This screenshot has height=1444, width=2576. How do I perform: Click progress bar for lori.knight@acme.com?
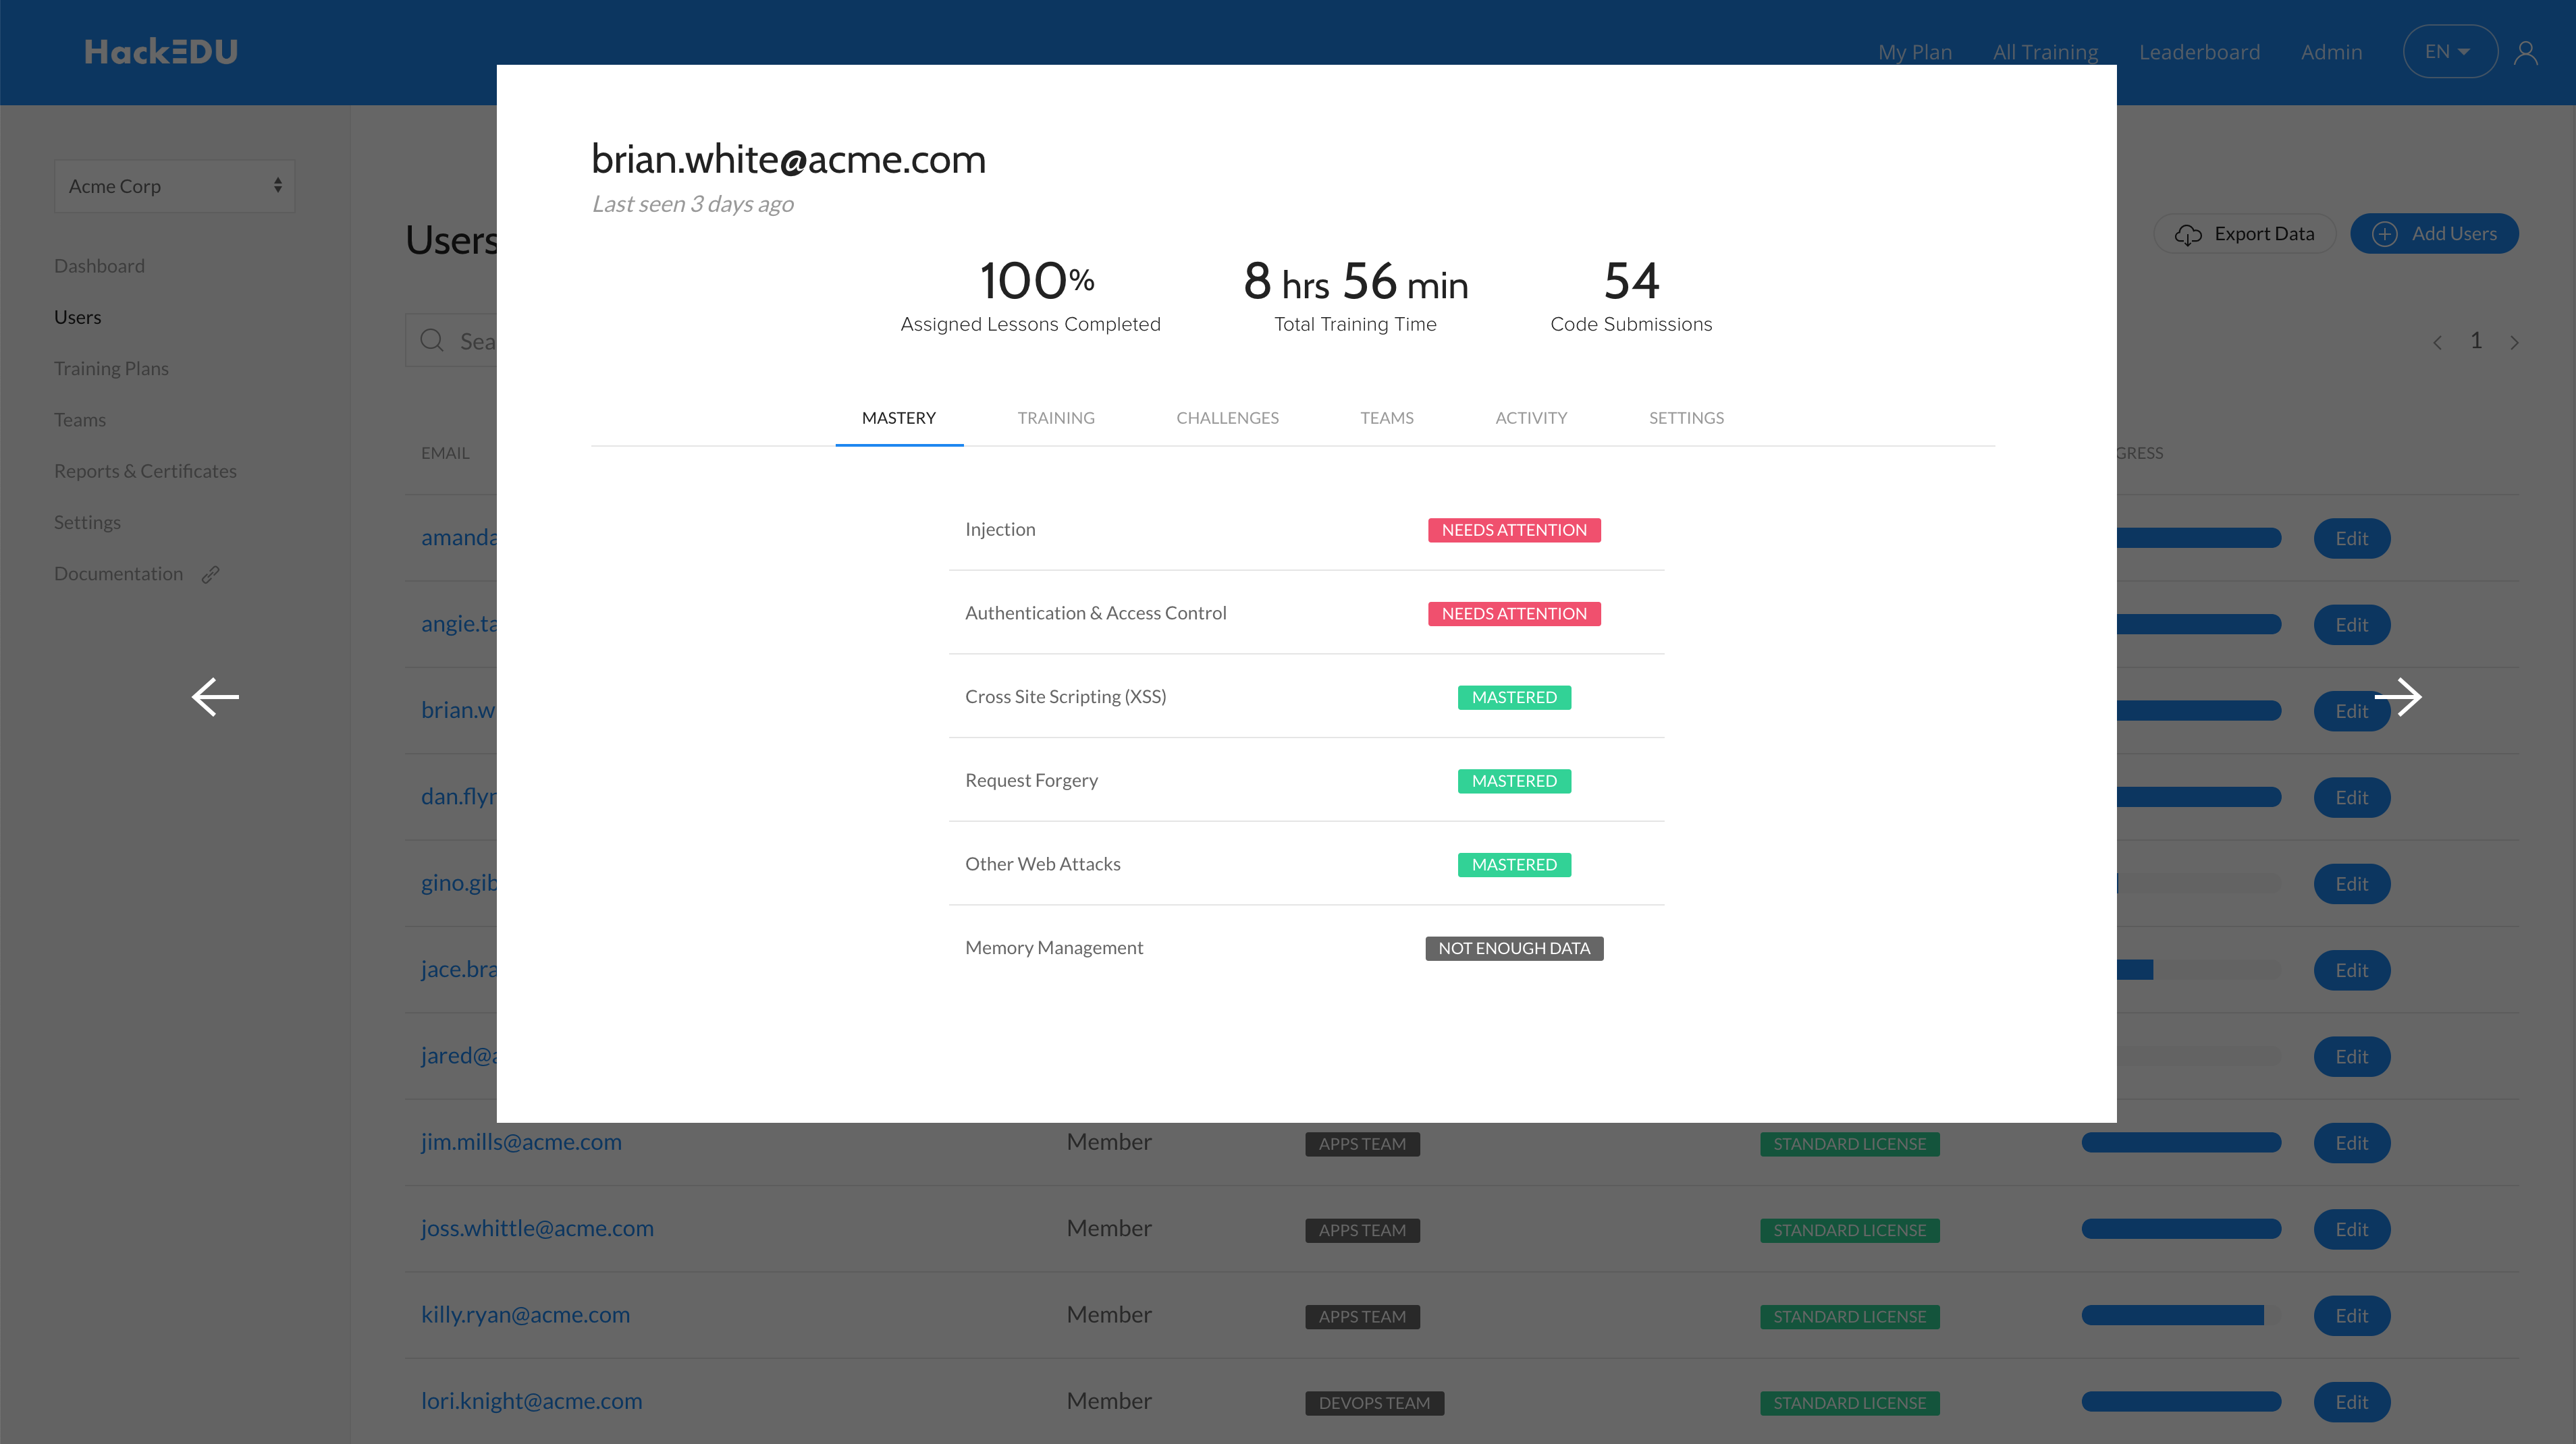2181,1401
